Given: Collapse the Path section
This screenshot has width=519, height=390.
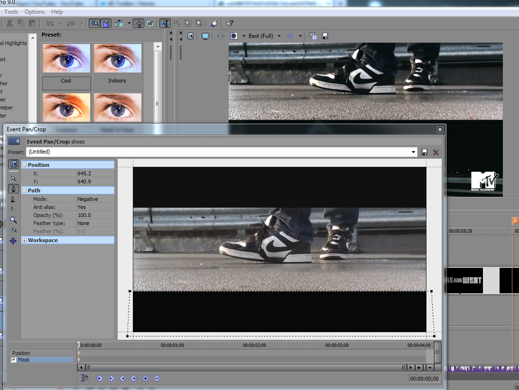Looking at the screenshot, I should [24, 190].
